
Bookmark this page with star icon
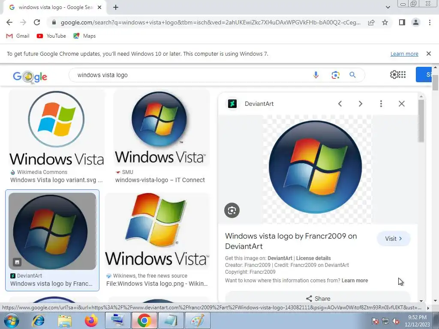[385, 22]
